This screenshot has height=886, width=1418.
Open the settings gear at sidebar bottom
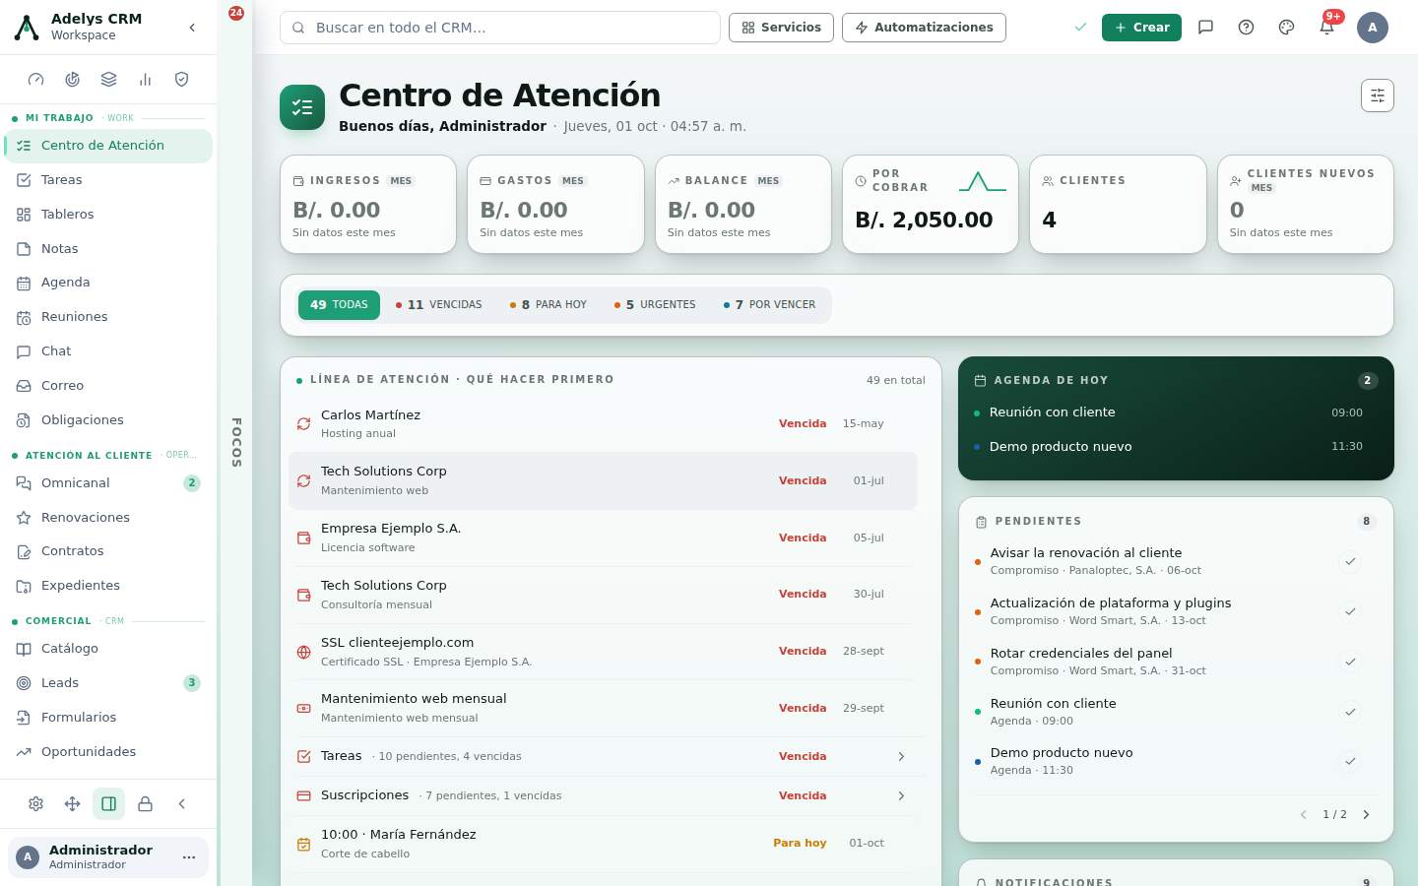coord(36,804)
